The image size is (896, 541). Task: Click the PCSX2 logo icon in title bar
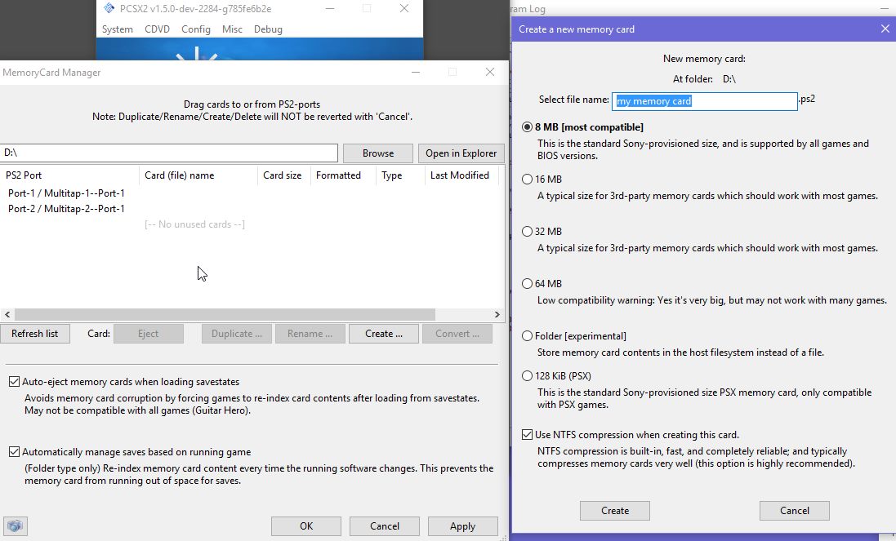[x=109, y=9]
